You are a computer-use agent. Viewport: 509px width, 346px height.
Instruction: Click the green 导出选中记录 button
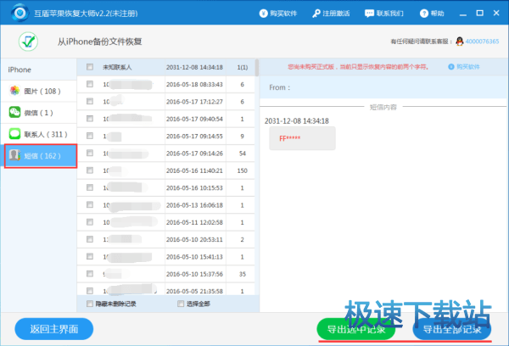(355, 329)
